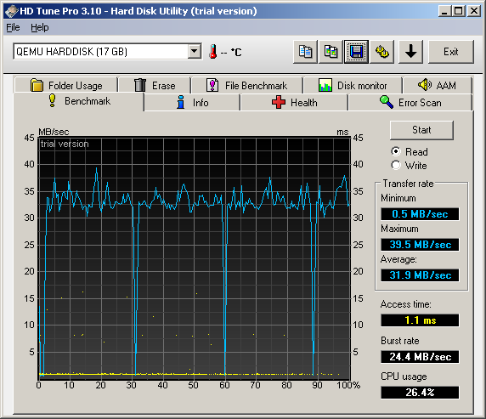Viewport: 486px width, 419px height.
Task: Open the options gear icon
Action: click(x=381, y=52)
